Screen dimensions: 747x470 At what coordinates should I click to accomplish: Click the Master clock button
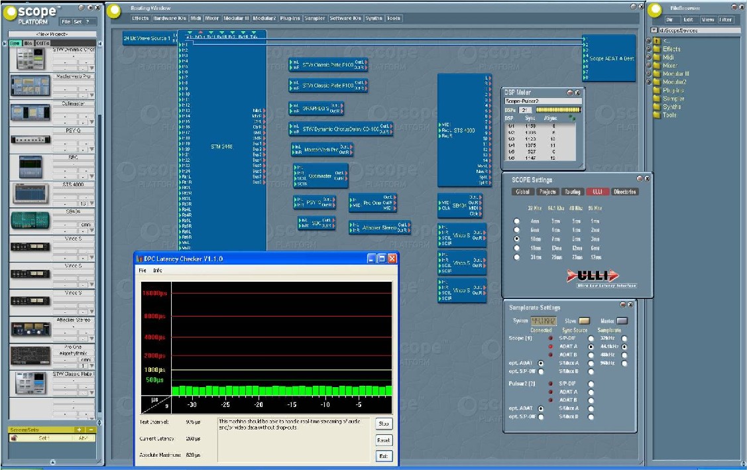point(622,321)
